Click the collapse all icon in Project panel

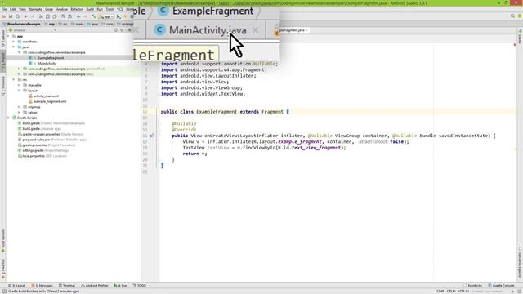click(x=122, y=30)
